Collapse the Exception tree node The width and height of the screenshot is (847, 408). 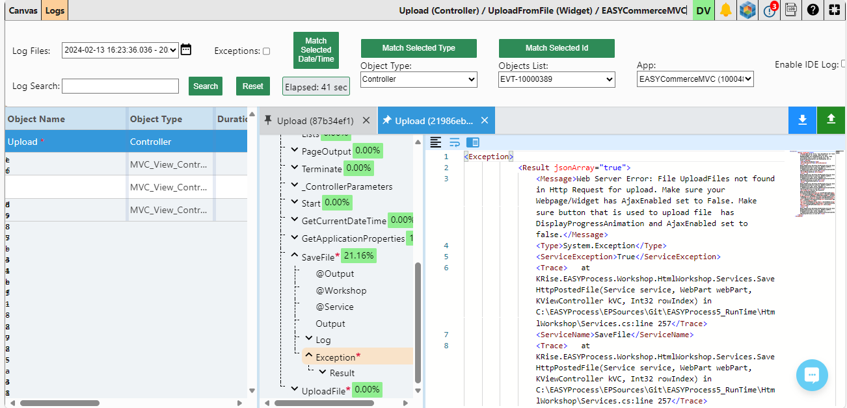click(x=308, y=355)
